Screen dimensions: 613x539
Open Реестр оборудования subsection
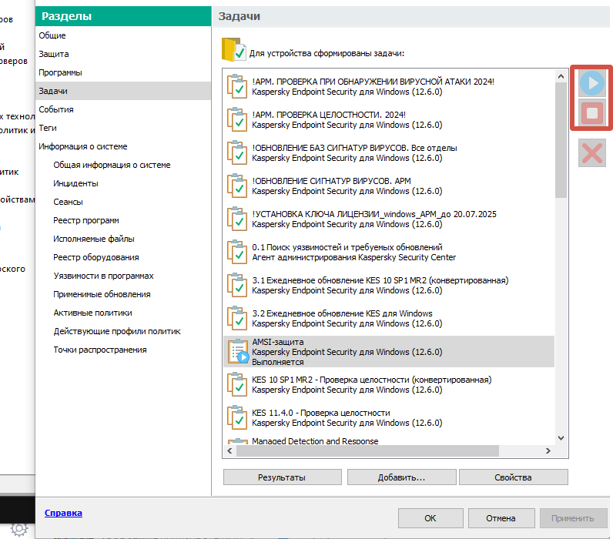point(96,257)
